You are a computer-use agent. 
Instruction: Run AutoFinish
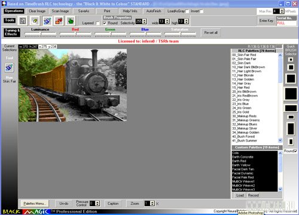(x=154, y=11)
